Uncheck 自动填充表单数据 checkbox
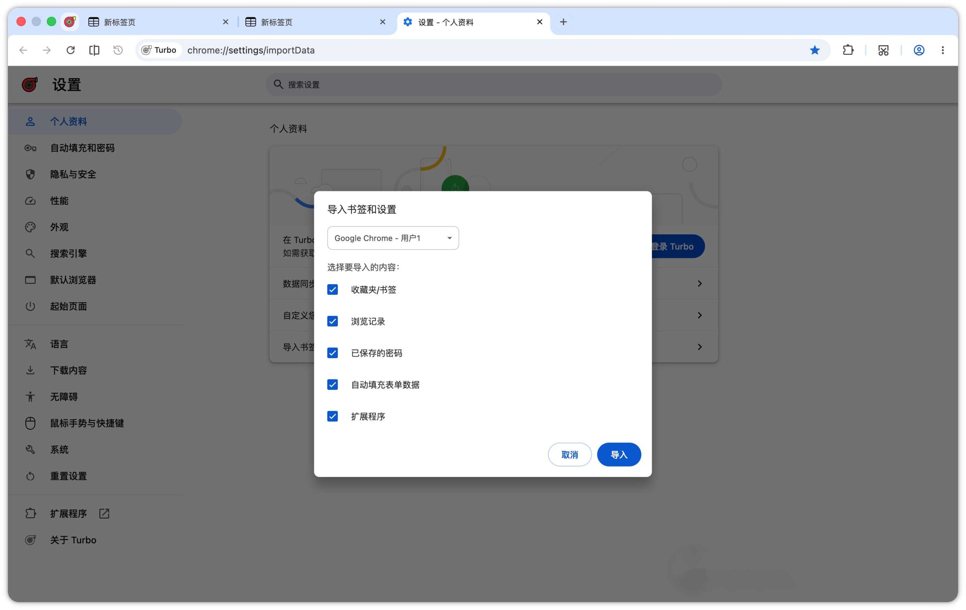The image size is (966, 610). [x=332, y=385]
